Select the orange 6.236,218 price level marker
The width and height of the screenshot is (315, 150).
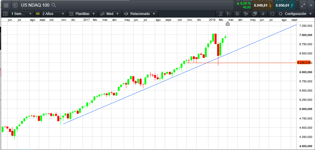point(304,63)
